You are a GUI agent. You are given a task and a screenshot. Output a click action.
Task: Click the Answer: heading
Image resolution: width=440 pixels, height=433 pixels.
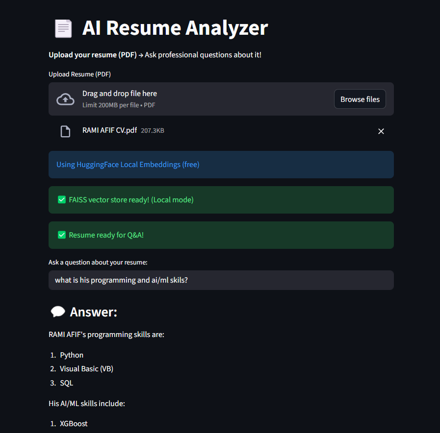point(93,312)
